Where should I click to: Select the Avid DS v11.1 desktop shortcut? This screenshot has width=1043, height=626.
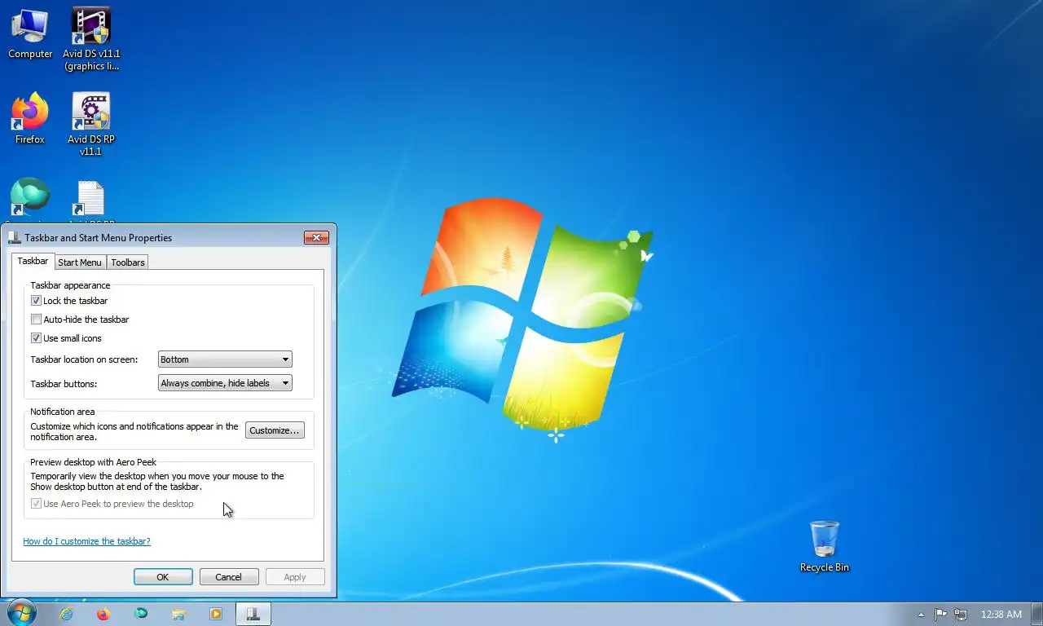click(x=91, y=39)
